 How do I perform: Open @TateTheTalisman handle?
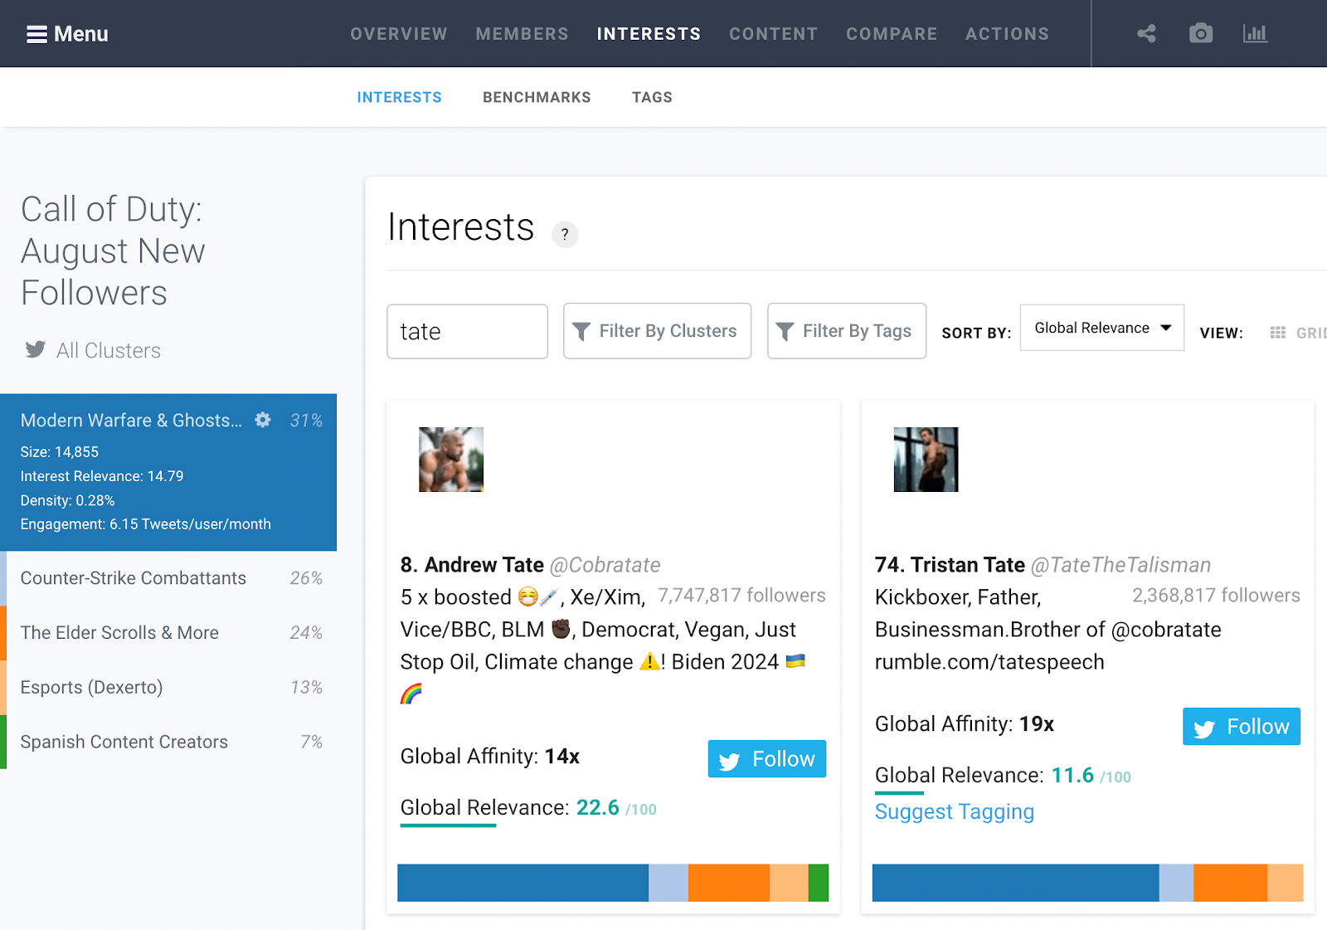(1120, 565)
